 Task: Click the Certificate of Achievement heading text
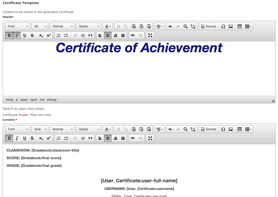[x=139, y=48]
